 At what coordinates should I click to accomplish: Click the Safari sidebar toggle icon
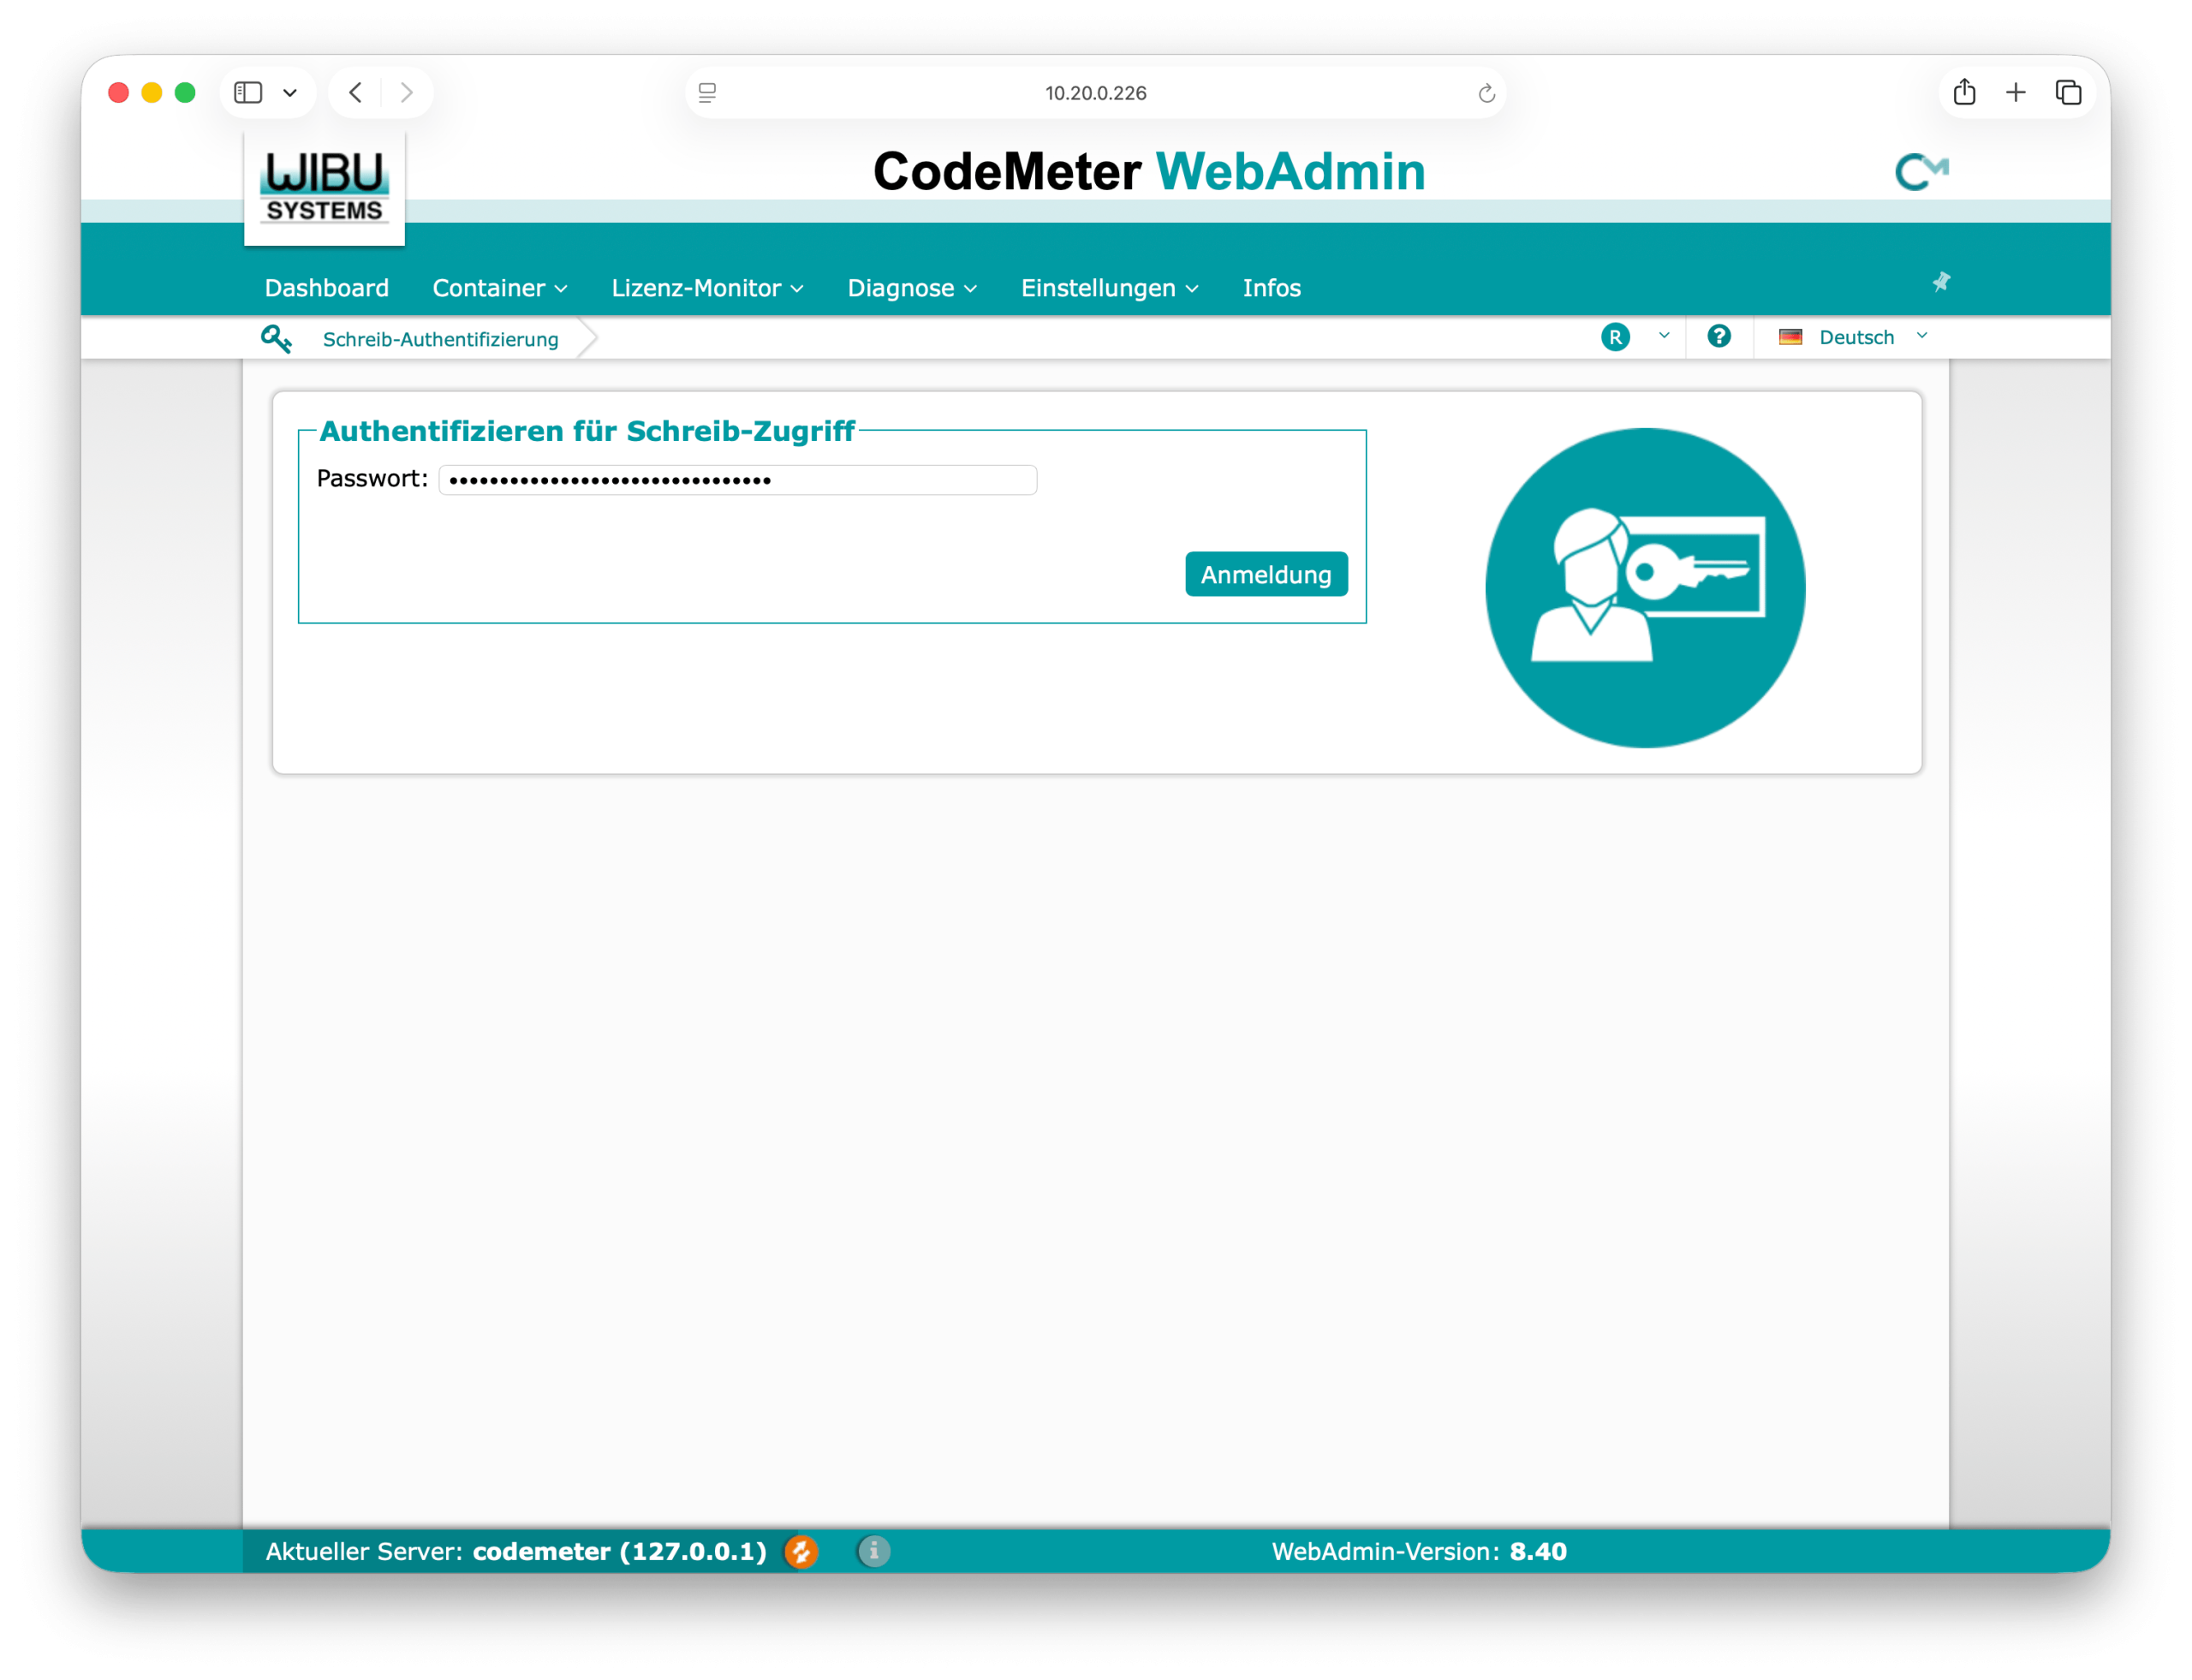(248, 93)
